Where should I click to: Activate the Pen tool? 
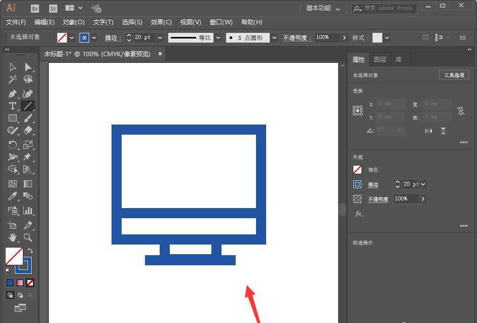[x=13, y=93]
